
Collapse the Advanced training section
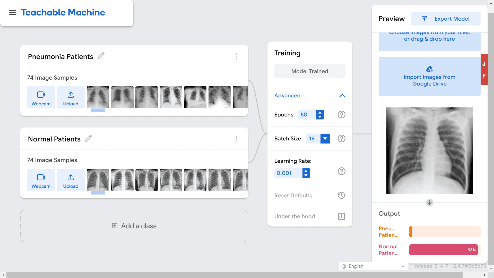tap(342, 96)
